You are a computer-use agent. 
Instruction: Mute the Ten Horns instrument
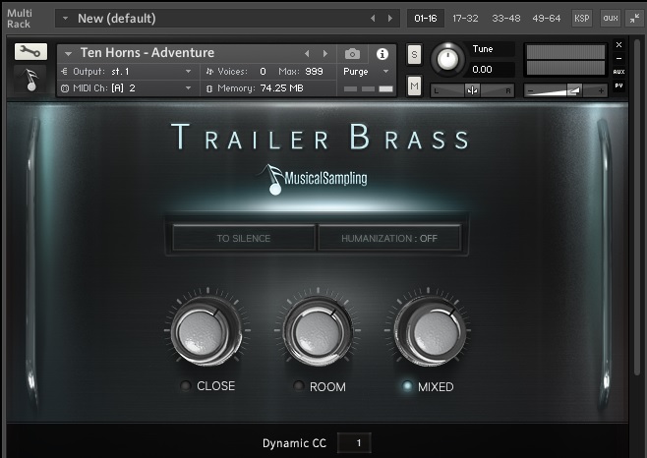coord(414,86)
